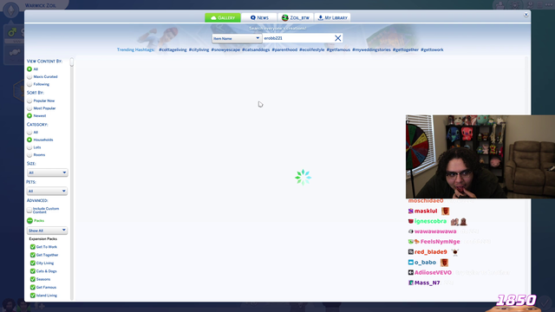
Task: Uncheck Island Living pack
Action: pyautogui.click(x=33, y=296)
